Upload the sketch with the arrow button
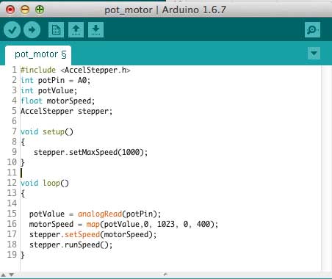The image size is (332, 279). (32, 30)
